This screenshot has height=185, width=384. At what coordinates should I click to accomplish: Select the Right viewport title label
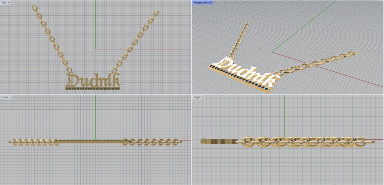197,97
